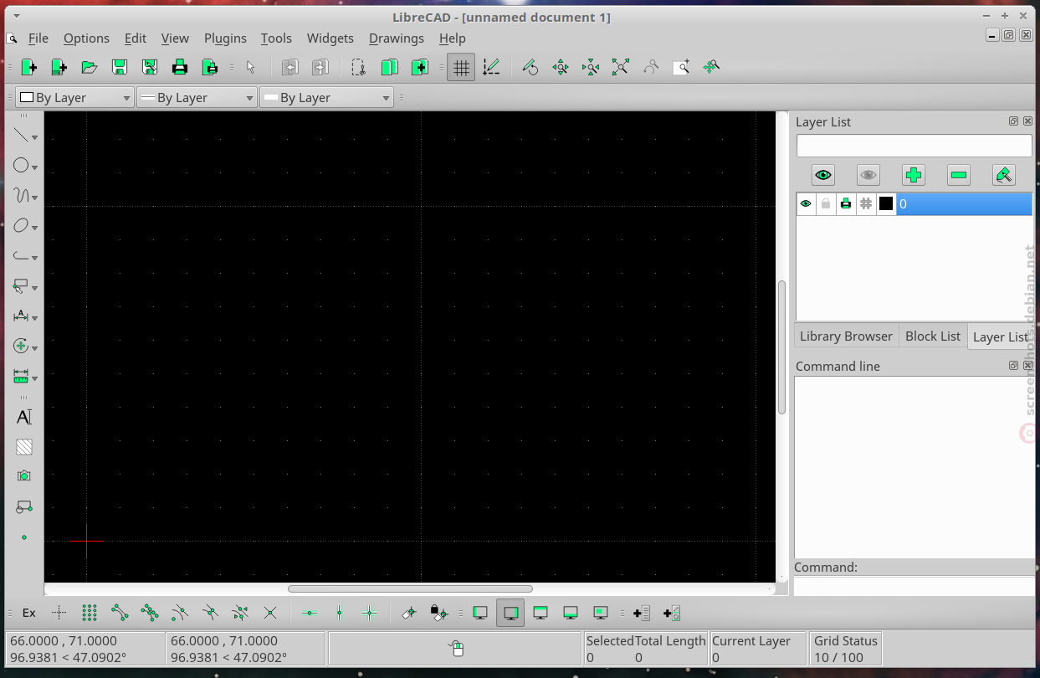1040x678 pixels.
Task: Click the Auto Zoom icon
Action: [x=621, y=67]
